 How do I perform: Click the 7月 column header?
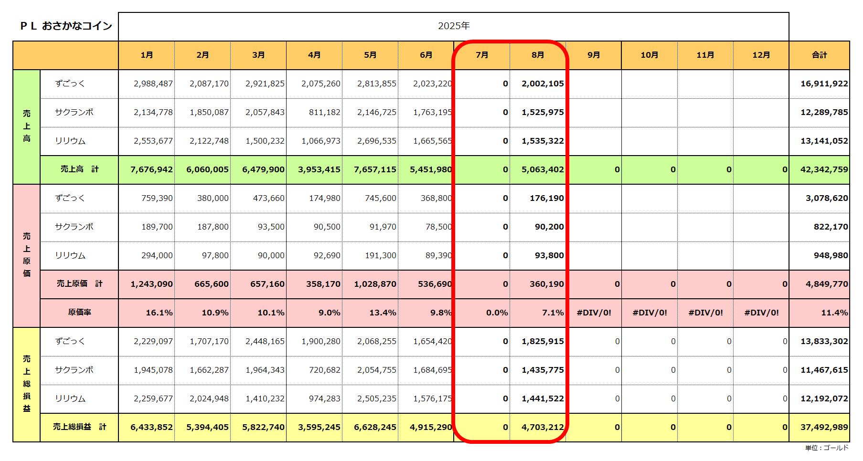coord(482,55)
